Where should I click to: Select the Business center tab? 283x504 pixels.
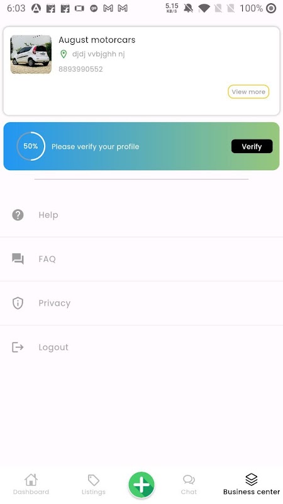tap(252, 484)
